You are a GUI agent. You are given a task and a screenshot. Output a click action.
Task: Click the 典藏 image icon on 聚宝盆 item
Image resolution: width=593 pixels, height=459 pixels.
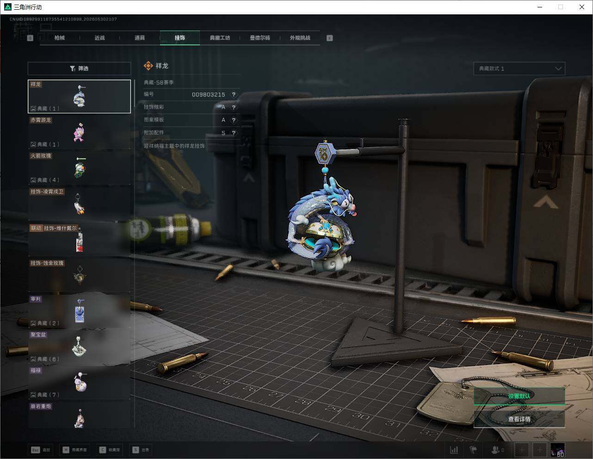33,359
